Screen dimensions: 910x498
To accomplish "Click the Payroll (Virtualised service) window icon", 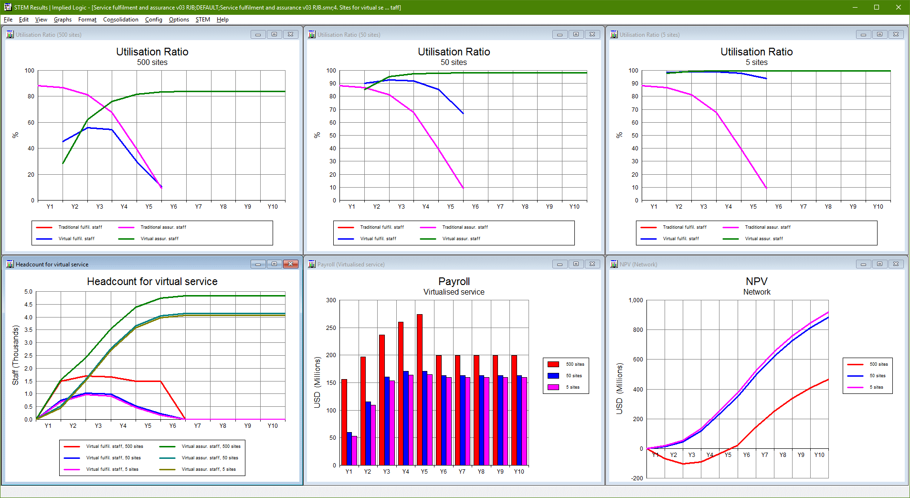I will pos(312,264).
